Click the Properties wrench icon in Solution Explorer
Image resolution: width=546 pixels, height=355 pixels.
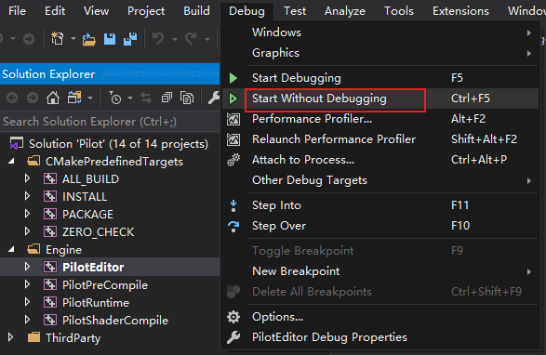click(x=213, y=98)
